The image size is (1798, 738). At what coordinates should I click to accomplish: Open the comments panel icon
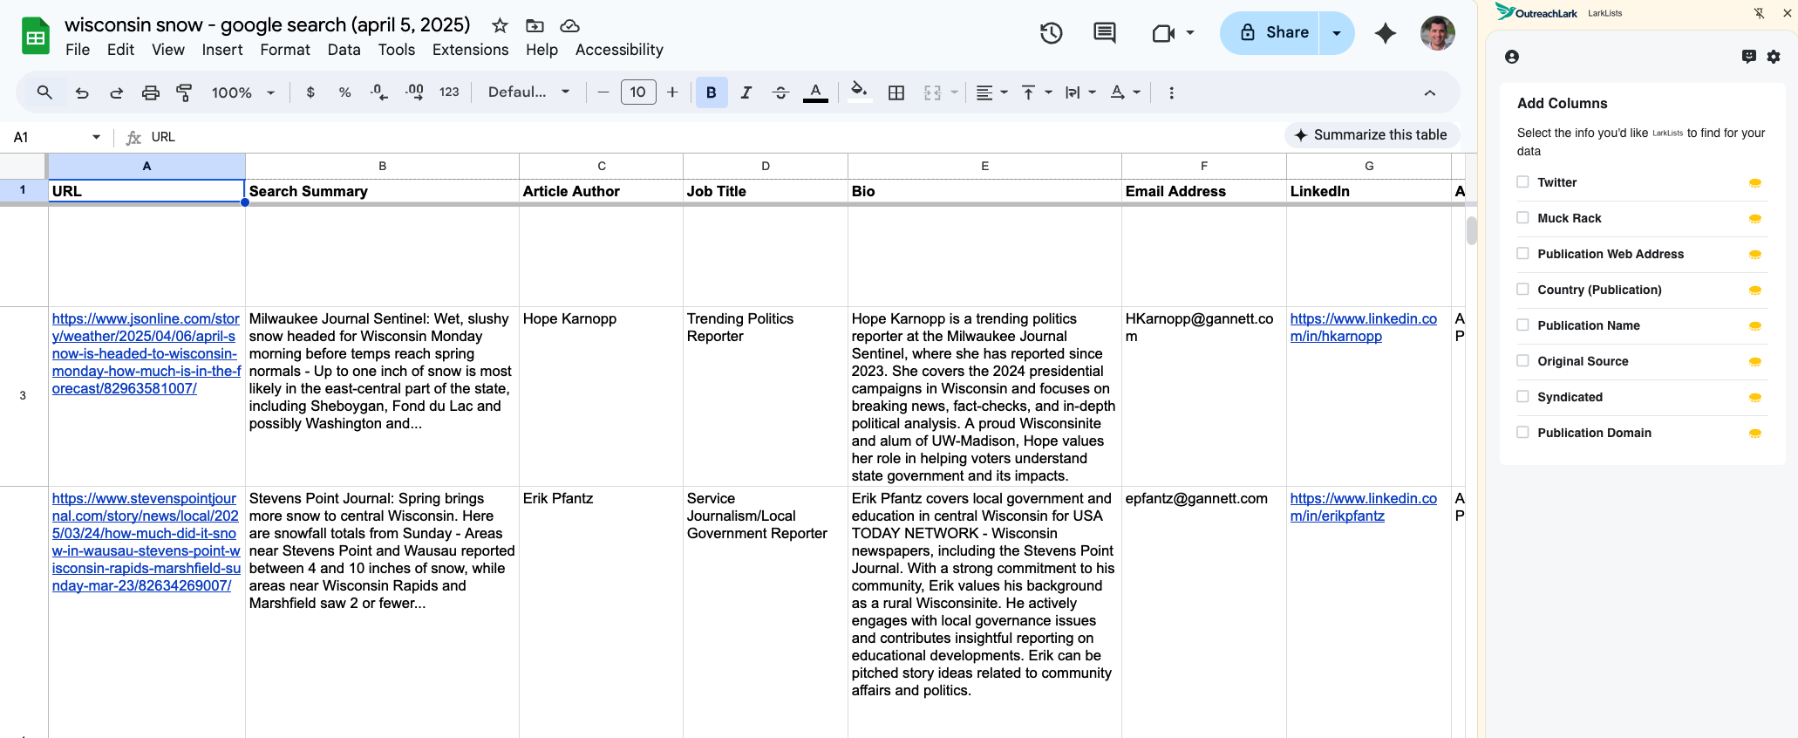click(1105, 33)
